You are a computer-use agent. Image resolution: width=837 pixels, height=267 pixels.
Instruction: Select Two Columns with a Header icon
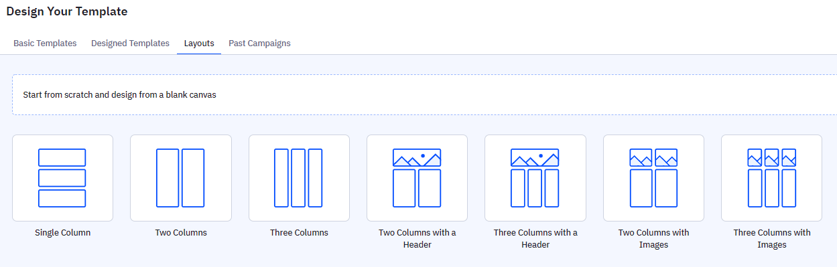417,178
